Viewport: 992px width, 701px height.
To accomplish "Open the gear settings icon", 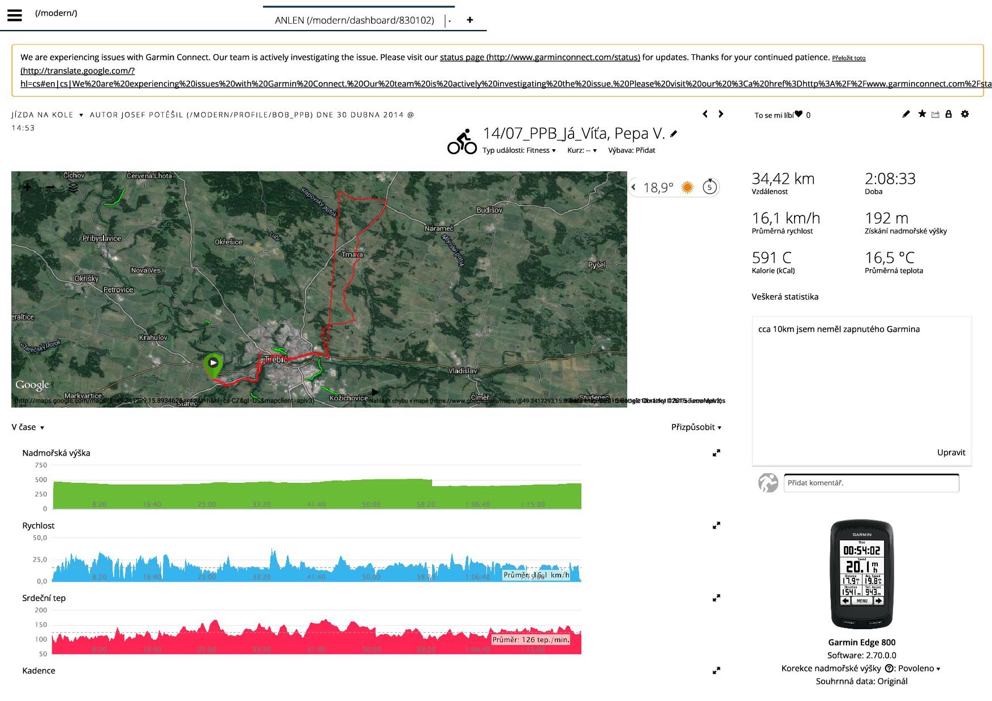I will point(965,114).
